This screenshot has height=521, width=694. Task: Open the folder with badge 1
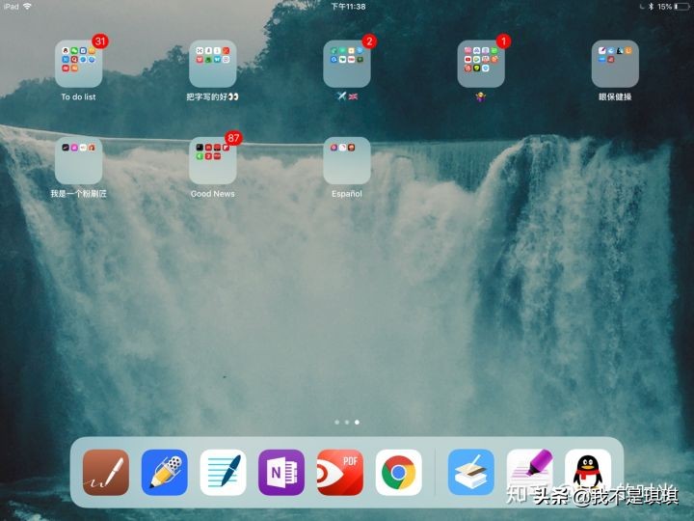481,64
